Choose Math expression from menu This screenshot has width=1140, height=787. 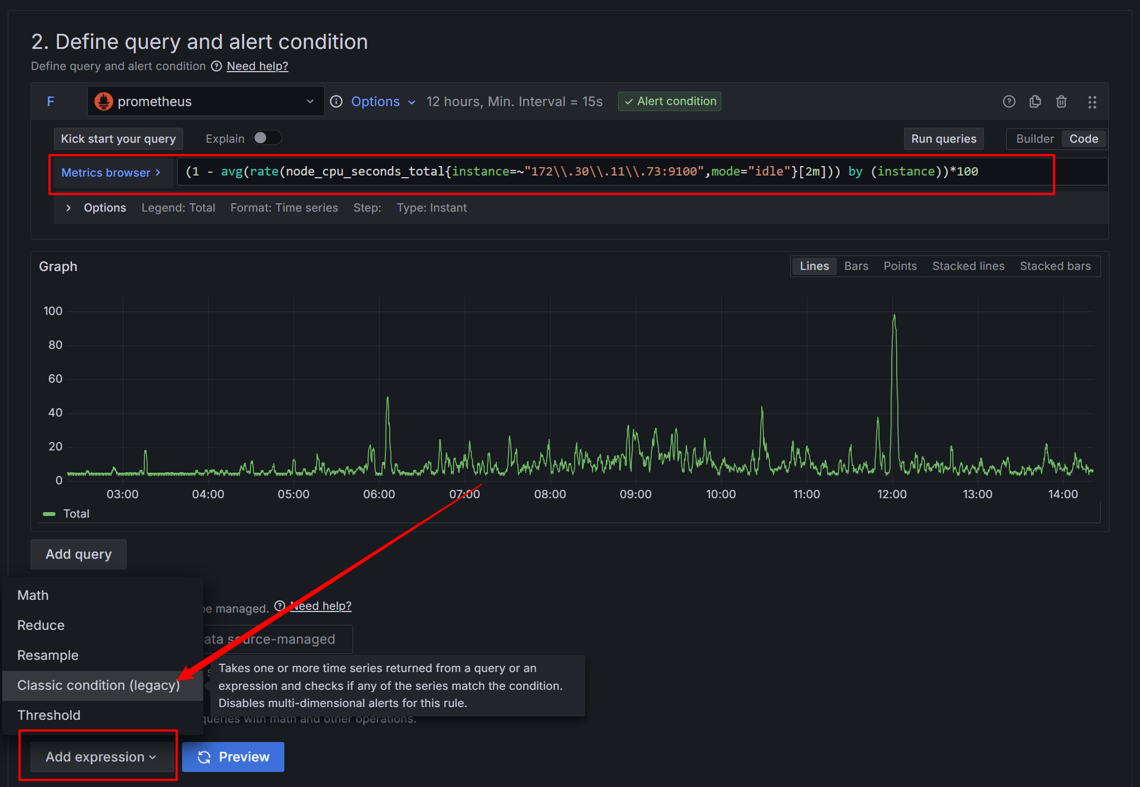(103, 595)
